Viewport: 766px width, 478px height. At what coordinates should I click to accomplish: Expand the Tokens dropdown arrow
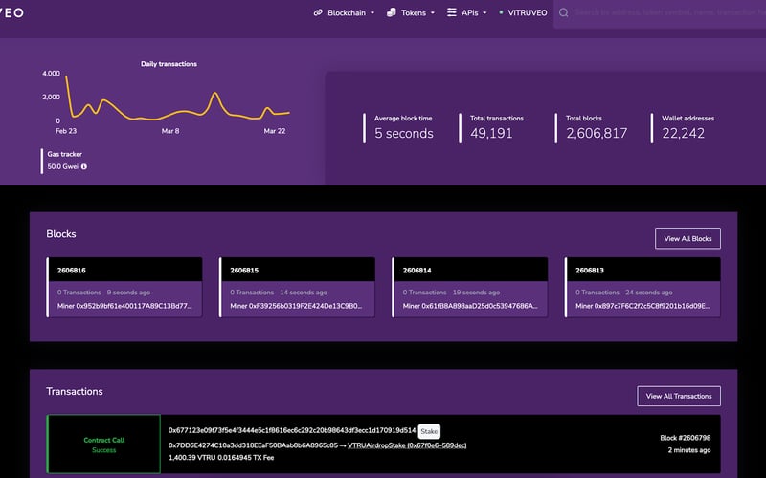(x=433, y=13)
